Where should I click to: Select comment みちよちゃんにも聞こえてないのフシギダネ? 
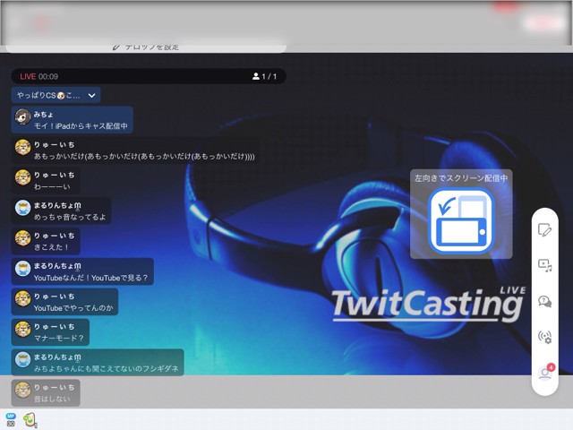tap(98, 363)
